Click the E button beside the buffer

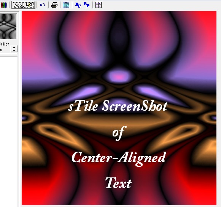pos(14,49)
